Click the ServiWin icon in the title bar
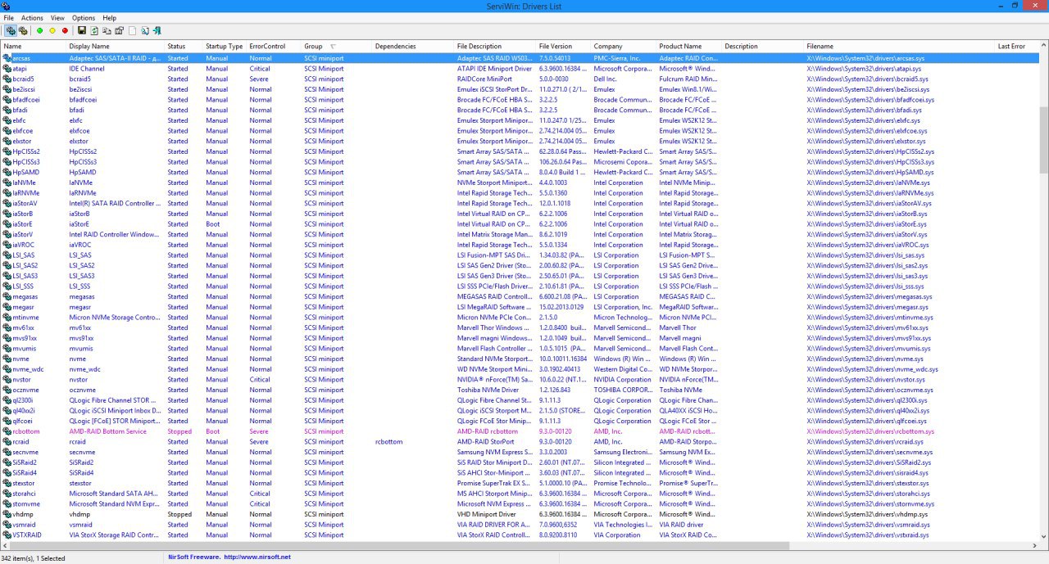The image size is (1049, 564). pos(7,6)
